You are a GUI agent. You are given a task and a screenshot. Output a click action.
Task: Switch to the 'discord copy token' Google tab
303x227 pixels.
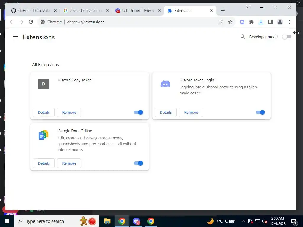coord(85,11)
